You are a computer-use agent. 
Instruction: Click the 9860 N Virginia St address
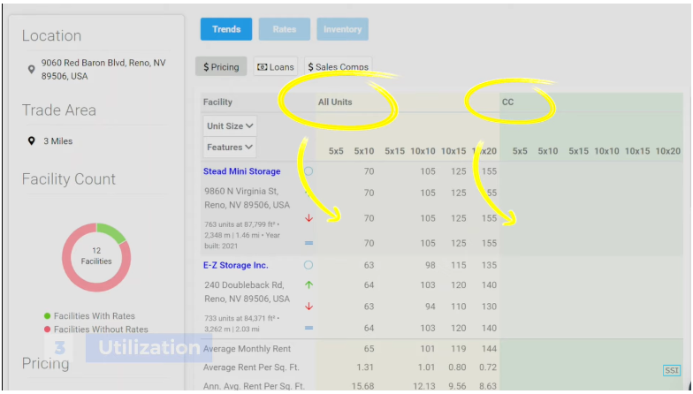(247, 198)
